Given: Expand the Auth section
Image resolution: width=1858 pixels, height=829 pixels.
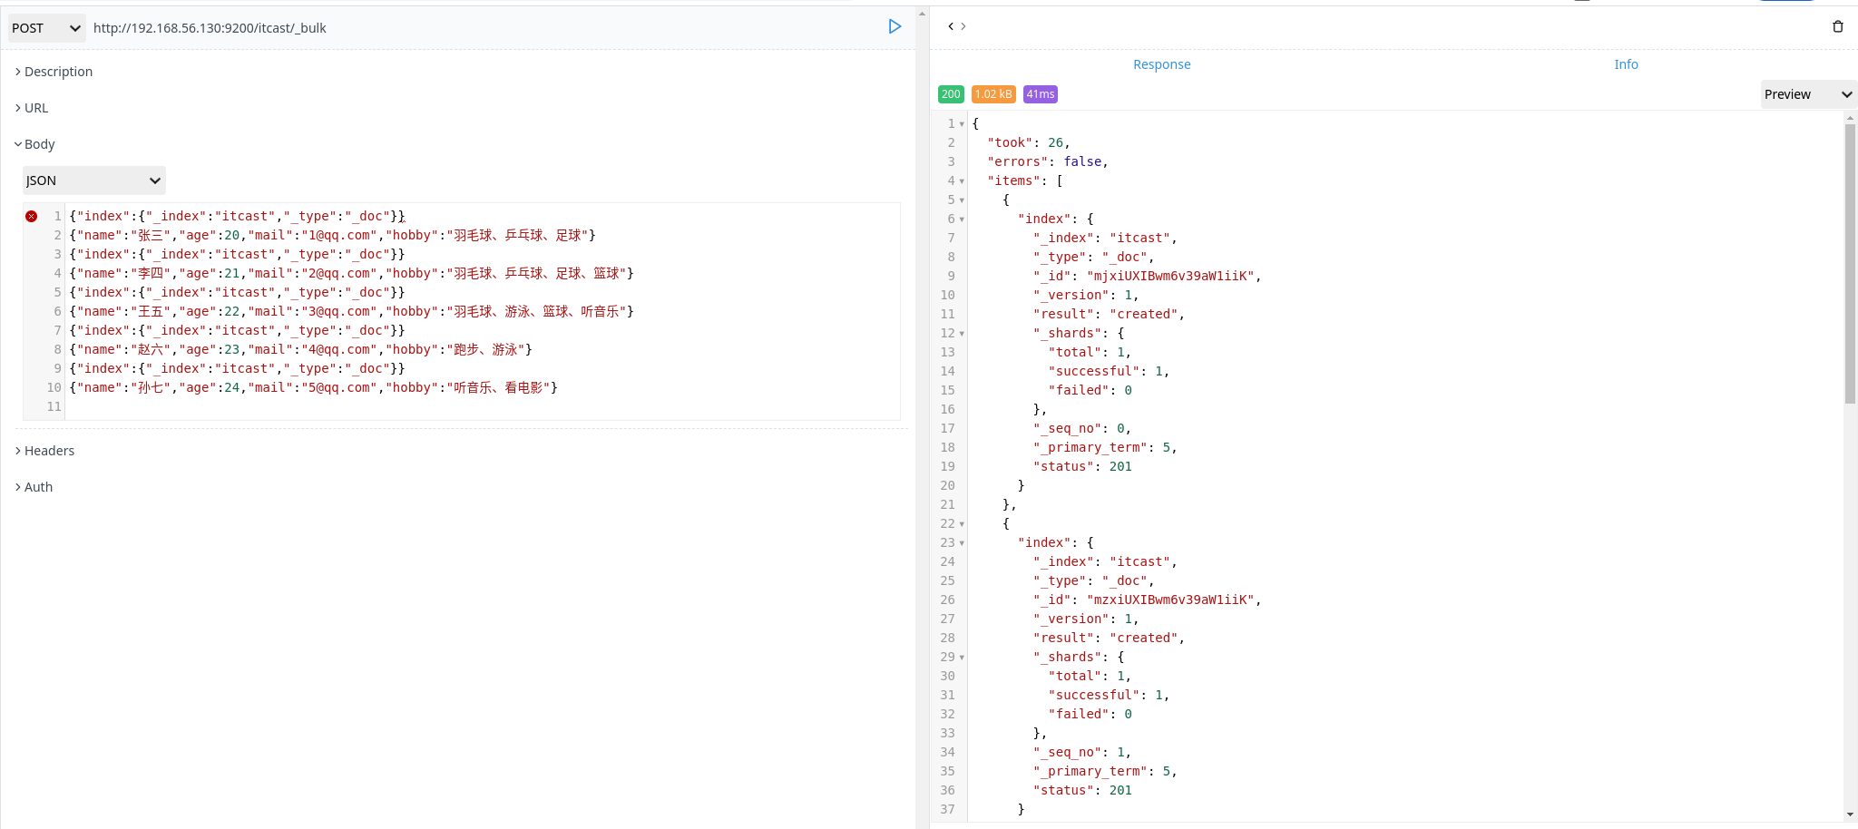Looking at the screenshot, I should point(39,486).
